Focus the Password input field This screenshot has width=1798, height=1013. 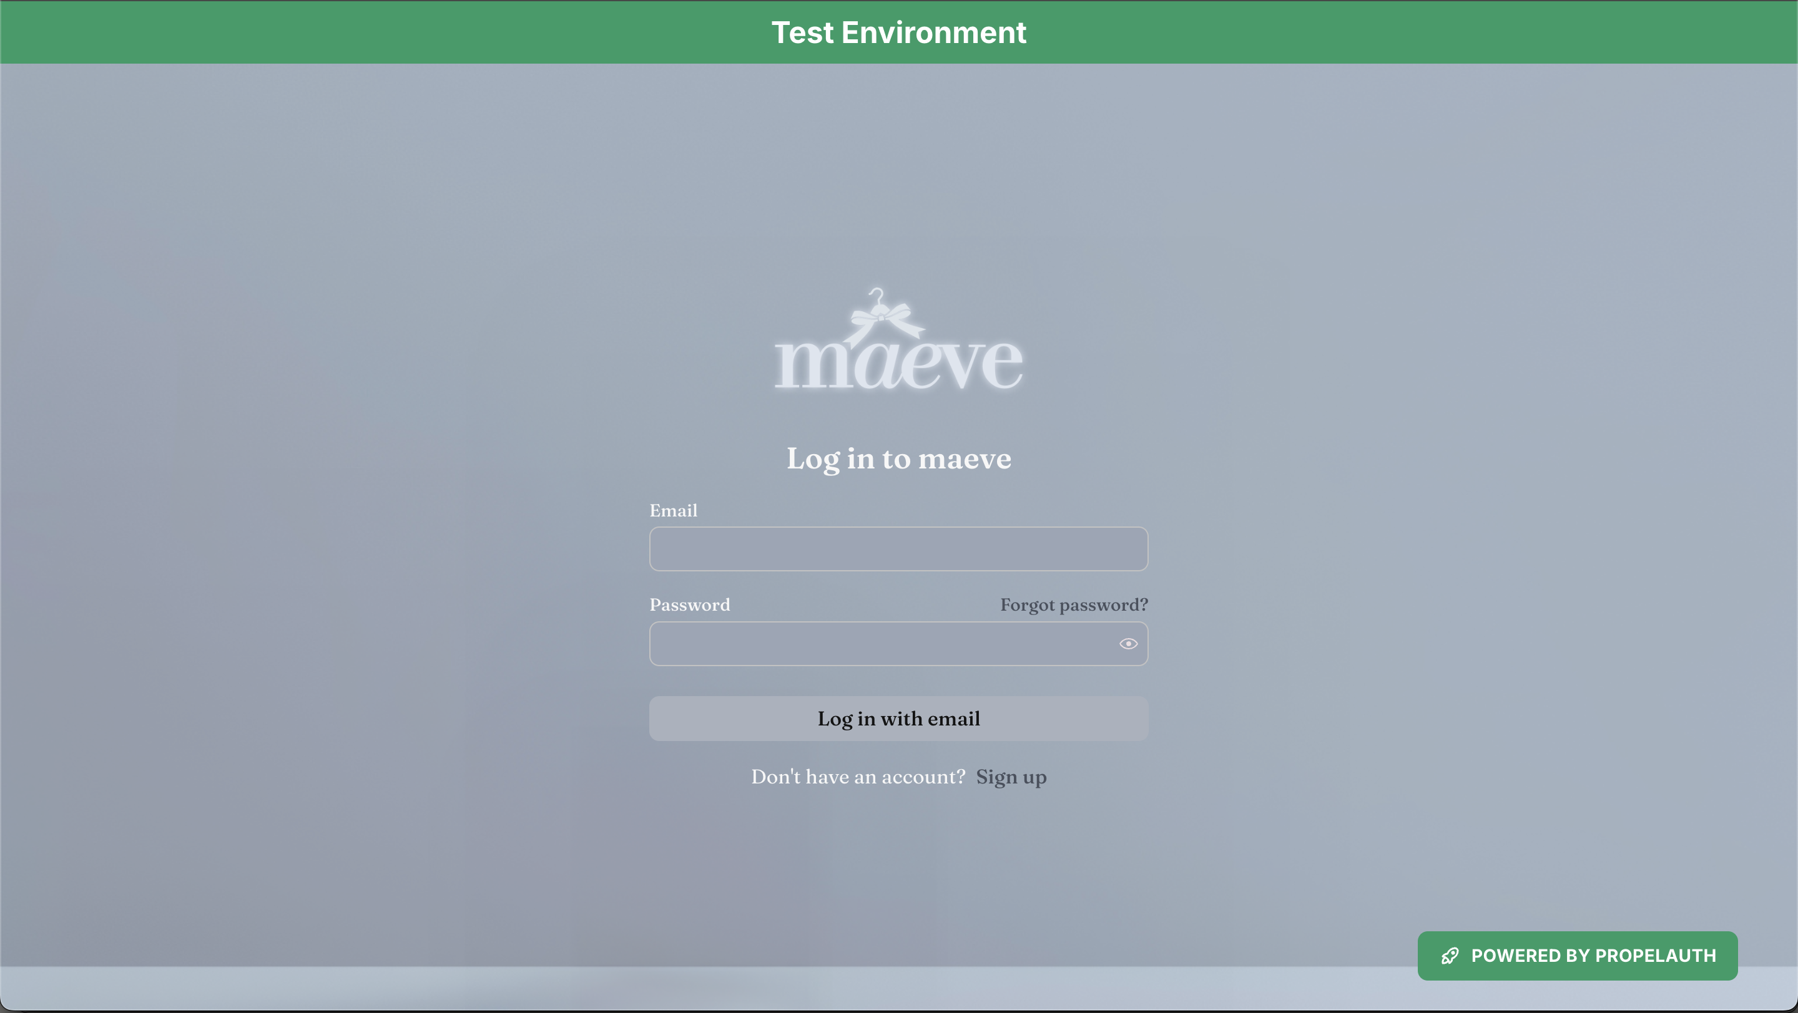[880, 644]
